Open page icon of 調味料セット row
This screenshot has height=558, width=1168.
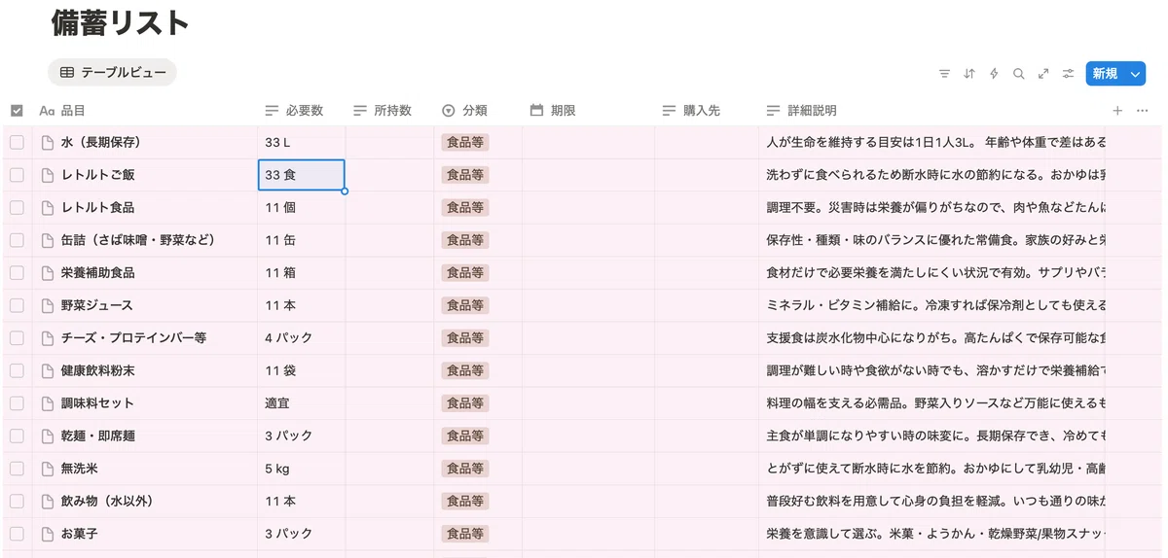pos(47,402)
